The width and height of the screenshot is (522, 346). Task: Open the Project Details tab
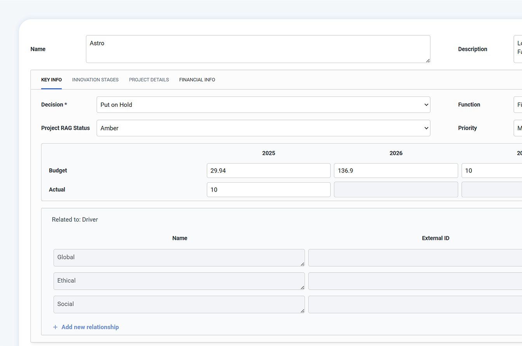pyautogui.click(x=149, y=80)
